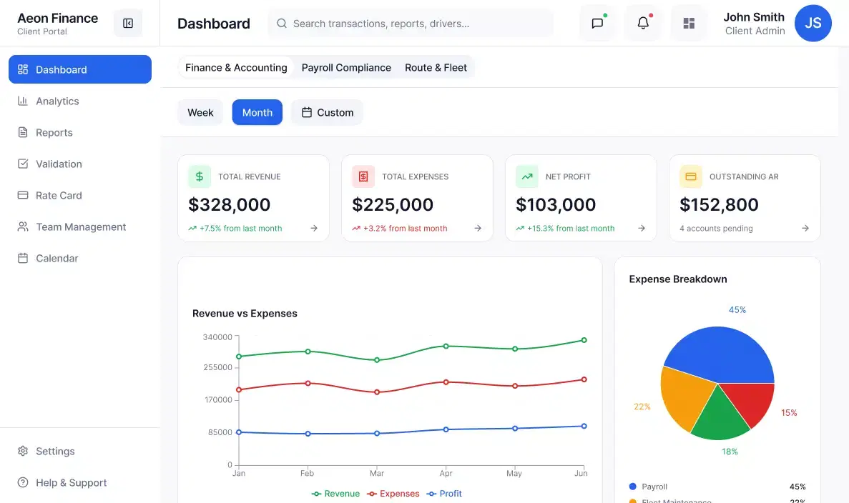Screen dimensions: 849x503
Task: Toggle the Revenue series in the chart legend
Action: point(335,493)
